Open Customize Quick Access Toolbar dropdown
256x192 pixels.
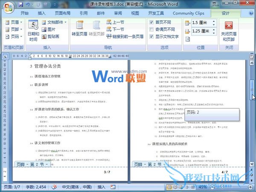(55, 5)
